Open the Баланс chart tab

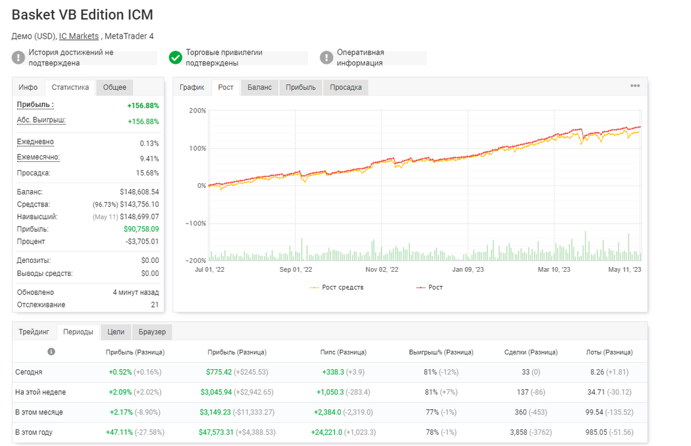[x=259, y=87]
